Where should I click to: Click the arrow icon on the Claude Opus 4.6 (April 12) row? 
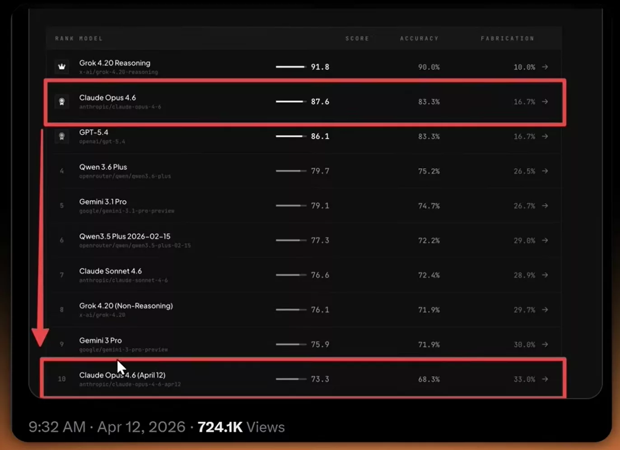545,379
